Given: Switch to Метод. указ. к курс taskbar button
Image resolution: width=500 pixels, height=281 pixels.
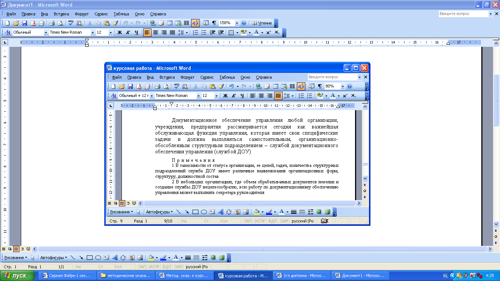Looking at the screenshot, I should (x=184, y=276).
